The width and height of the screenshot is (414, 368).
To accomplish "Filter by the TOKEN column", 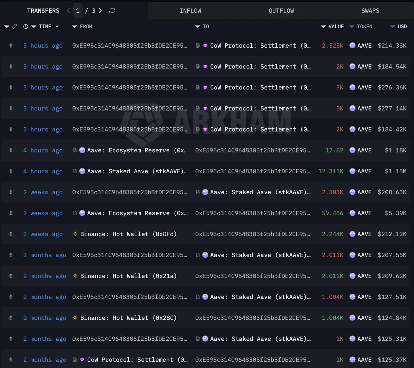I will 352,27.
